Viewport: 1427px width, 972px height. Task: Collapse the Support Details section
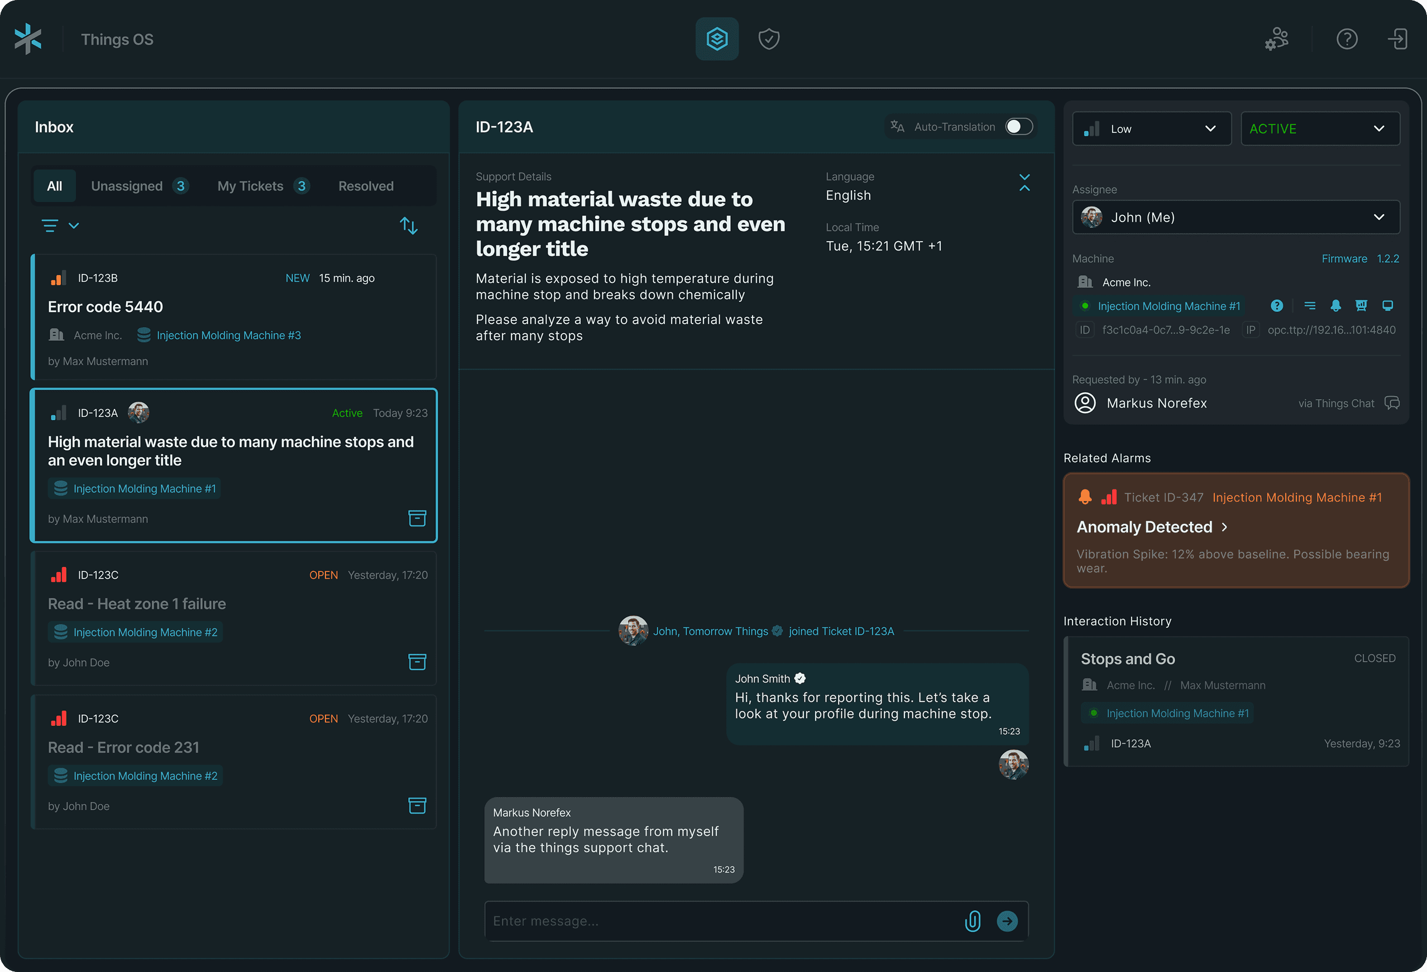pos(1024,182)
